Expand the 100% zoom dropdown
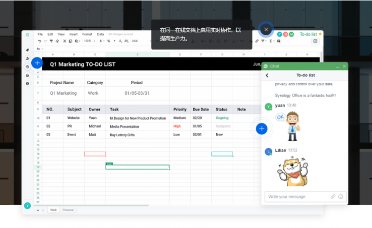Viewport: 372px width, 228px height. (x=89, y=41)
